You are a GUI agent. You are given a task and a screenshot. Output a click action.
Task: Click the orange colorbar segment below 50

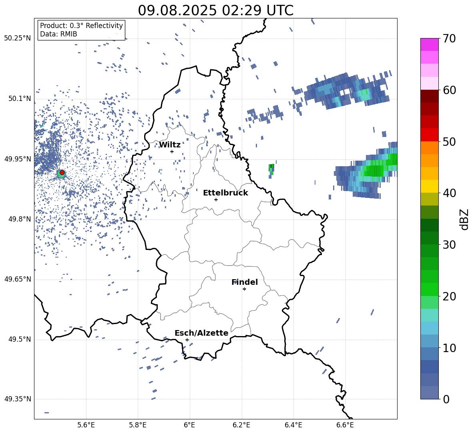[x=429, y=148]
